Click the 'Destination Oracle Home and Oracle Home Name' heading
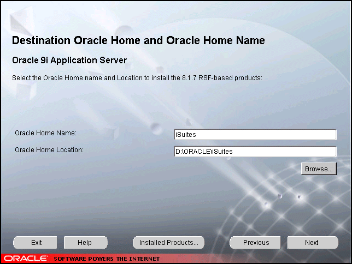Screen dimensions: 352x264 click(138, 40)
